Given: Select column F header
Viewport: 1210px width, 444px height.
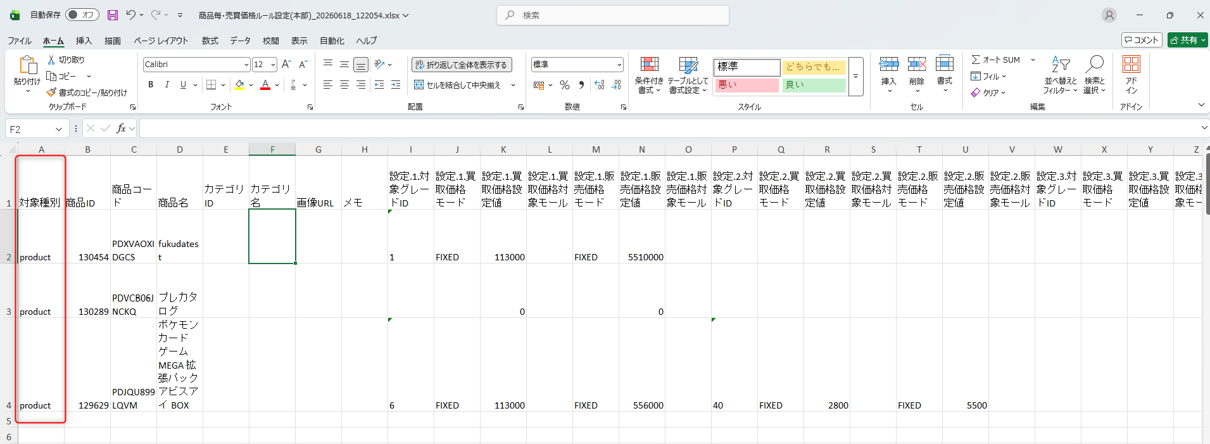Looking at the screenshot, I should coord(272,149).
